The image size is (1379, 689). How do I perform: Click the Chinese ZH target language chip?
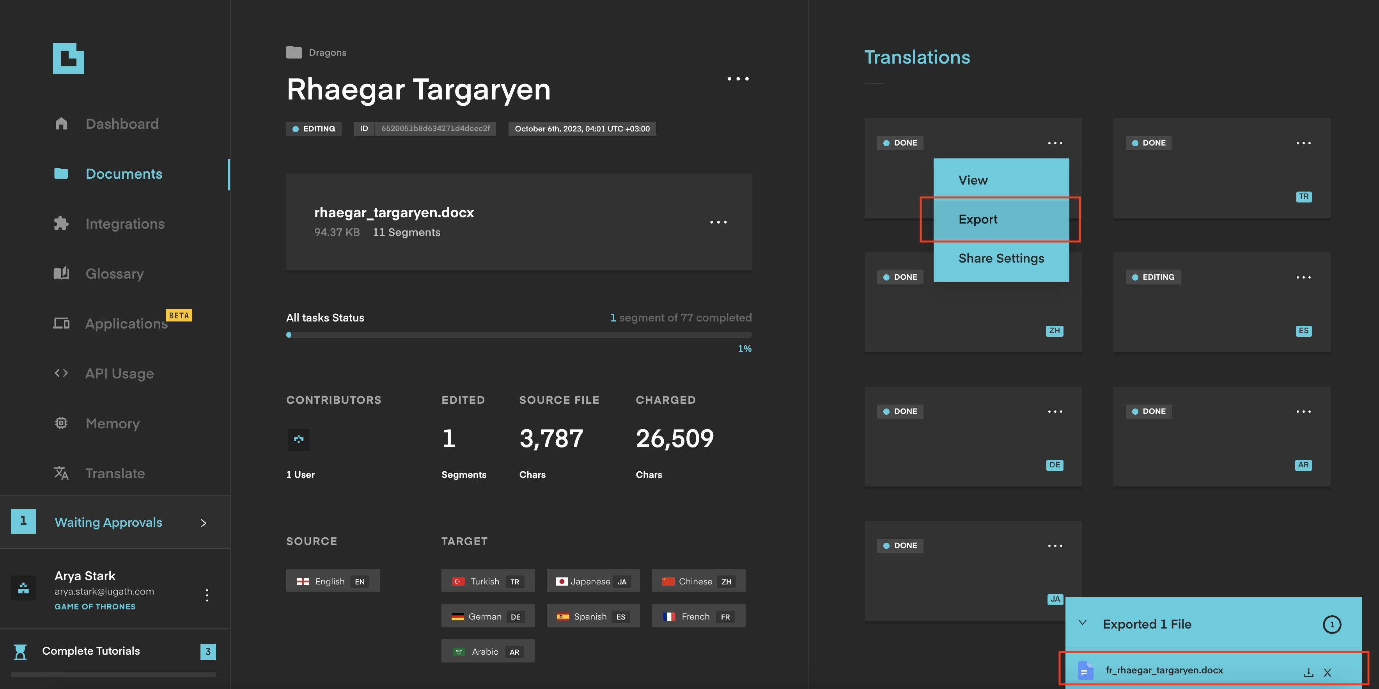click(x=698, y=581)
